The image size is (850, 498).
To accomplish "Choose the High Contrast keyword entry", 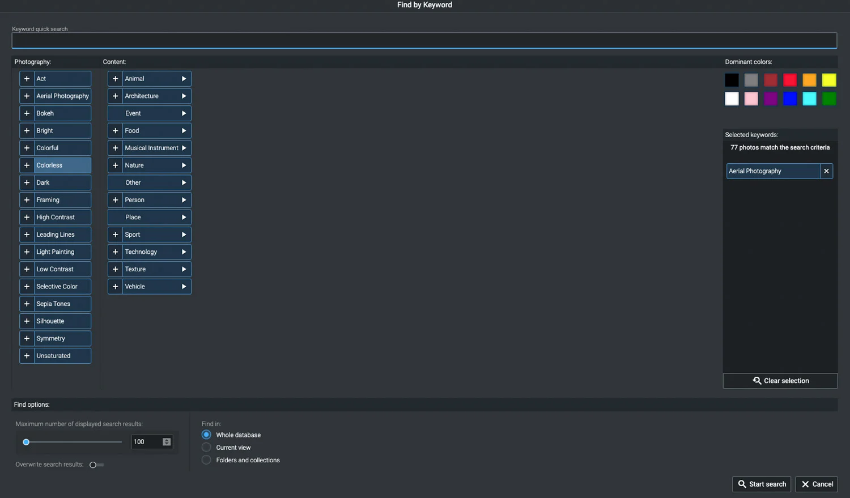I will click(62, 217).
